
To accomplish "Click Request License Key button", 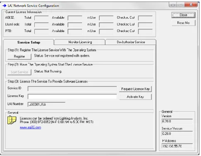I will tap(136, 89).
